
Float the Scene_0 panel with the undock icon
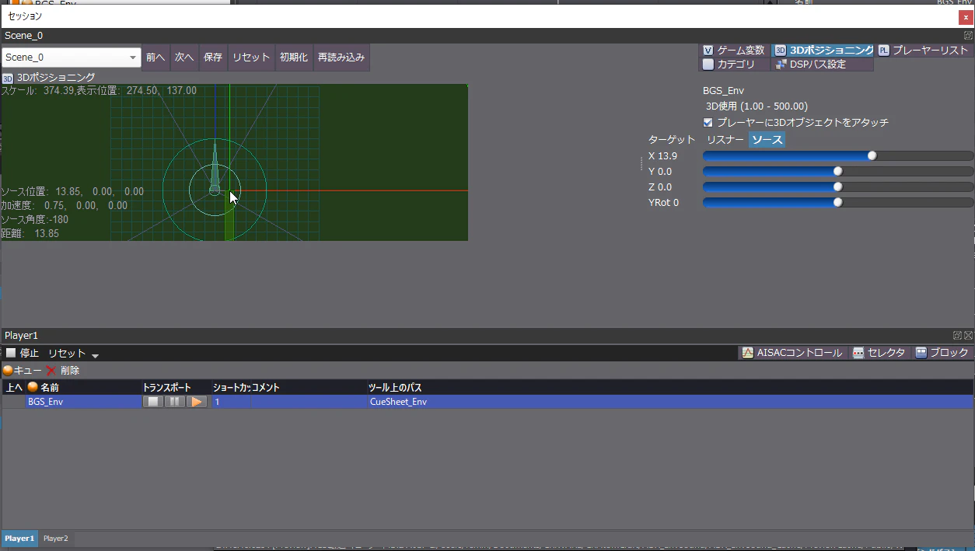coord(968,36)
